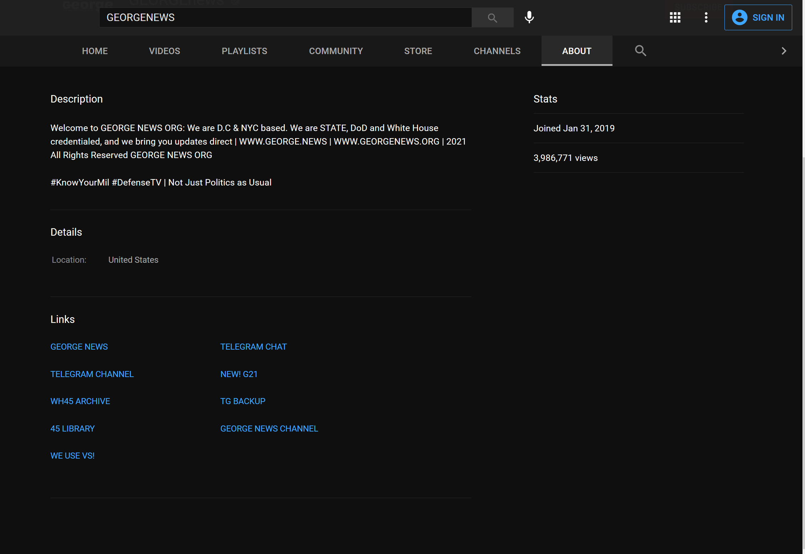Open the TELEGRAM CHANNEL link
Image resolution: width=805 pixels, height=554 pixels.
point(92,374)
